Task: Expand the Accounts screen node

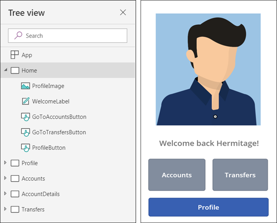Action: 5,178
